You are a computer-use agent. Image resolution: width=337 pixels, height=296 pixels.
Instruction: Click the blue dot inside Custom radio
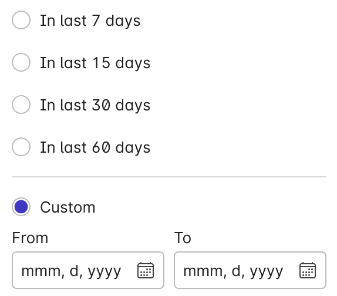click(x=21, y=207)
